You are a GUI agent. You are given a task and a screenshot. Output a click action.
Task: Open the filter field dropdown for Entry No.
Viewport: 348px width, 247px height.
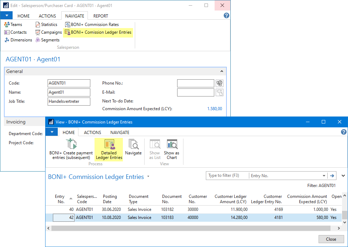[x=324, y=176]
